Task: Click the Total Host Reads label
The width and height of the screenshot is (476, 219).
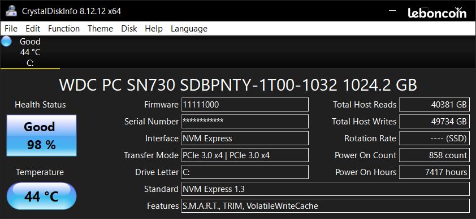Action: [365, 105]
